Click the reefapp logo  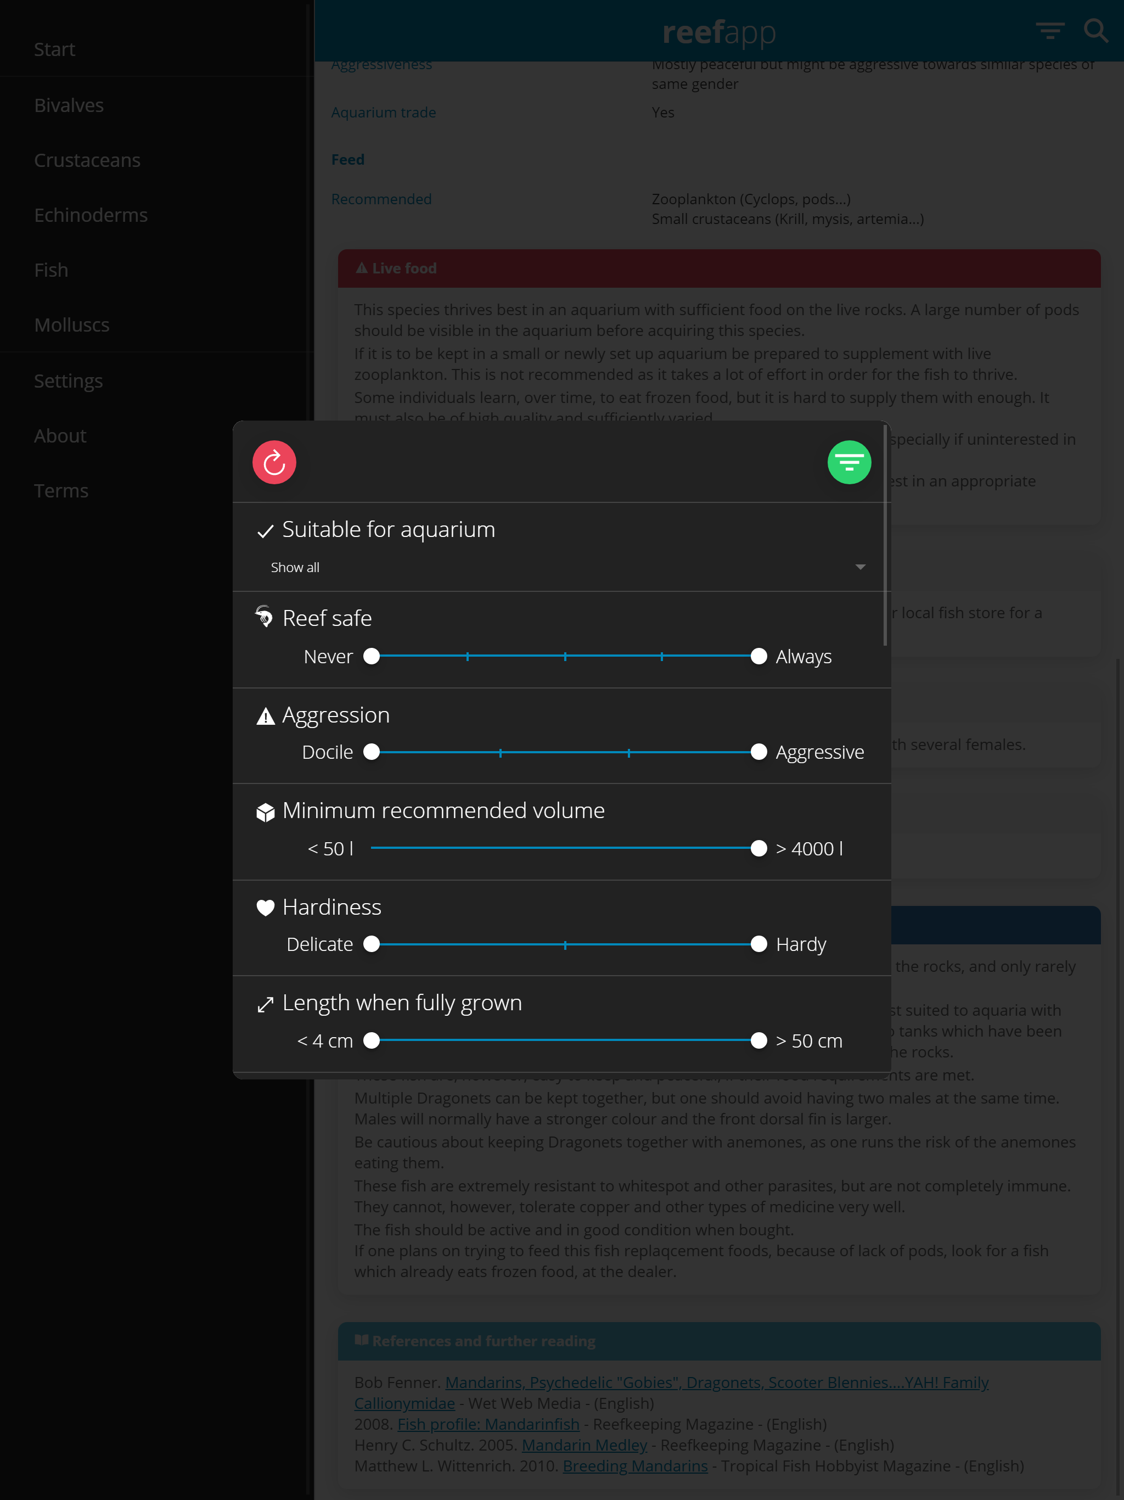[718, 32]
